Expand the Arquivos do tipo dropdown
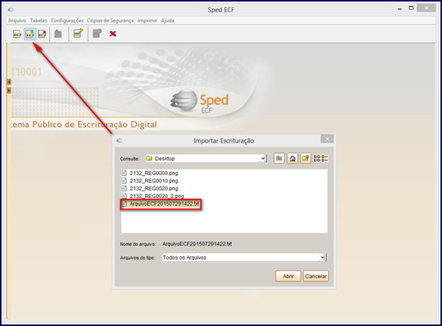 [323, 257]
